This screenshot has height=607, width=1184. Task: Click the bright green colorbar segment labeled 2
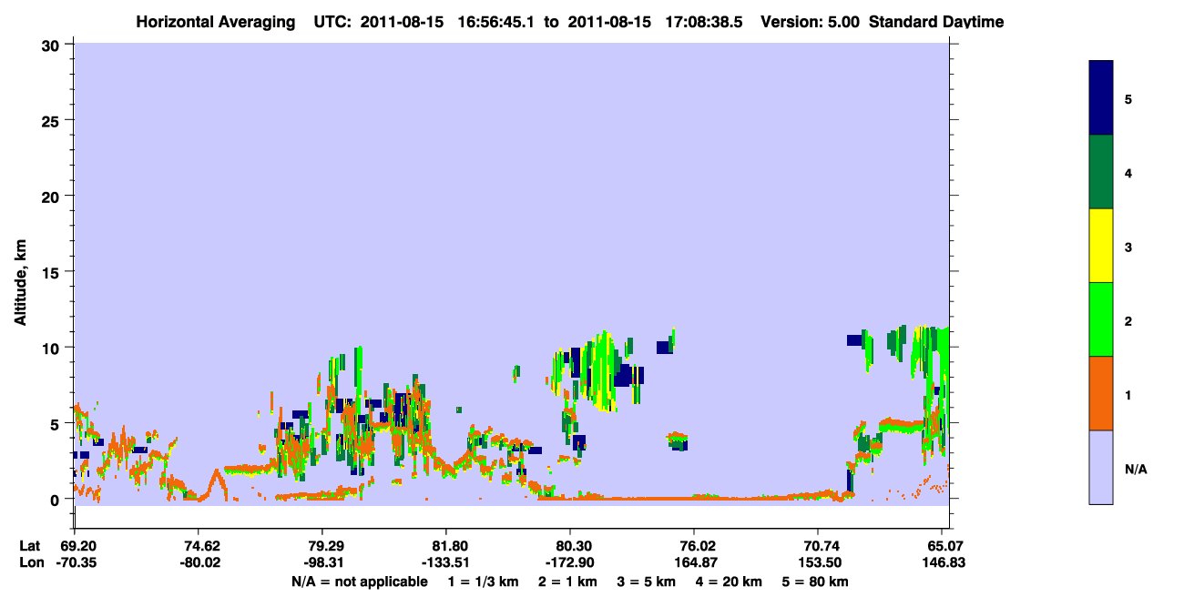1101,319
